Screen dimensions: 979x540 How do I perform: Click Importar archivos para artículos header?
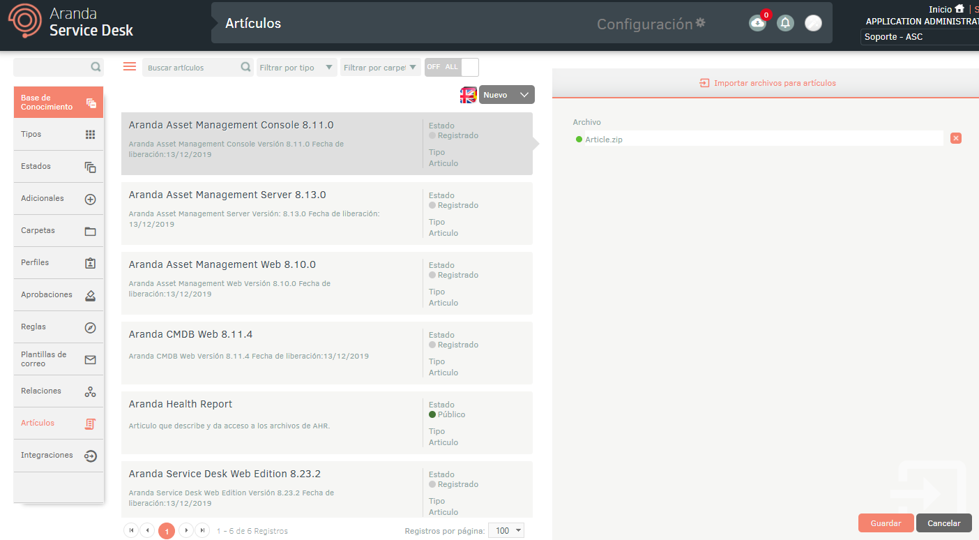coord(768,83)
